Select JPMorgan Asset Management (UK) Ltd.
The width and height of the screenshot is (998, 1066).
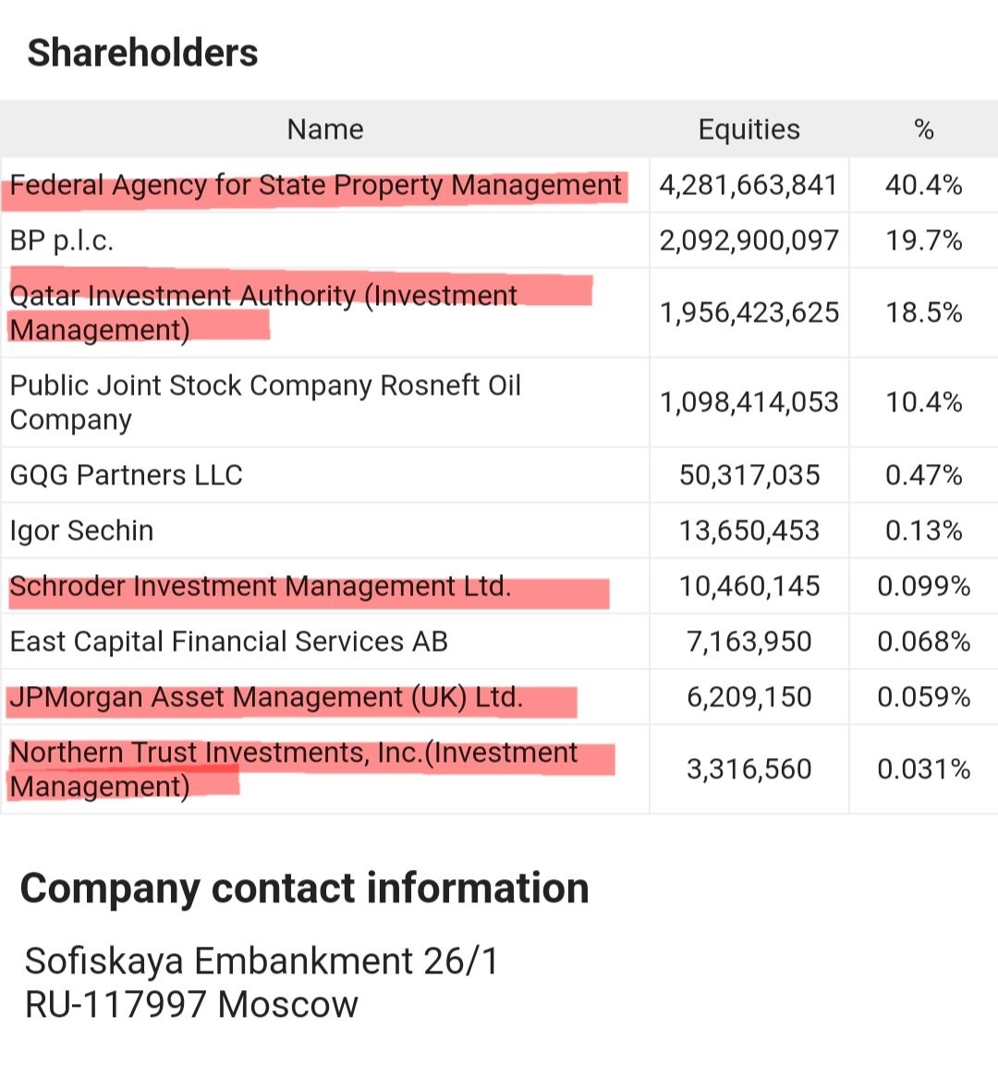[x=266, y=697]
